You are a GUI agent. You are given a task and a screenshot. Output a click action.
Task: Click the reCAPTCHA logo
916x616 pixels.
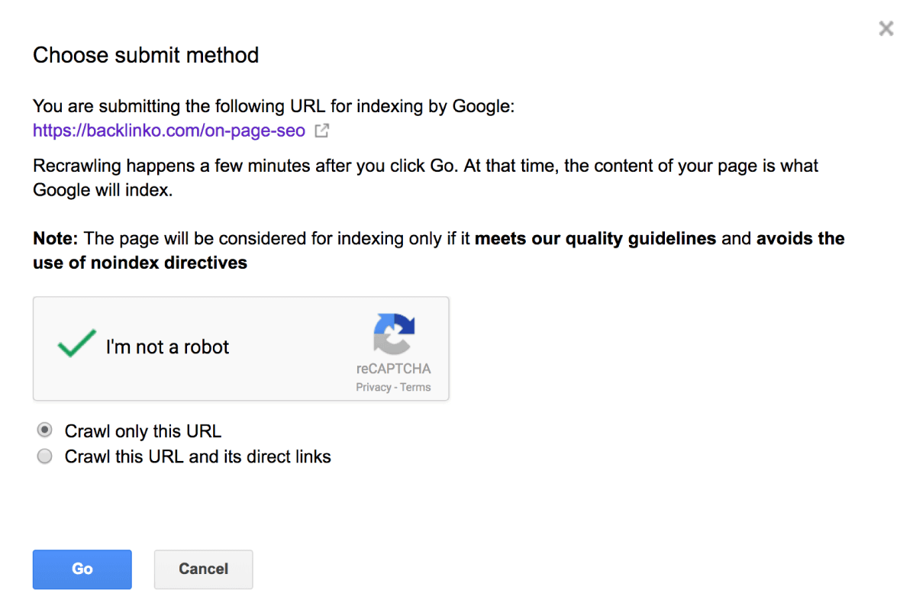(394, 334)
